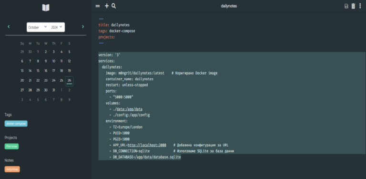The image size is (366, 179).
Task: Click the 'DB_CONNECTION=sqlite' line
Action: pyautogui.click(x=130, y=151)
